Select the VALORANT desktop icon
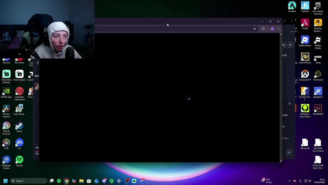This screenshot has width=328, height=185. (318, 109)
